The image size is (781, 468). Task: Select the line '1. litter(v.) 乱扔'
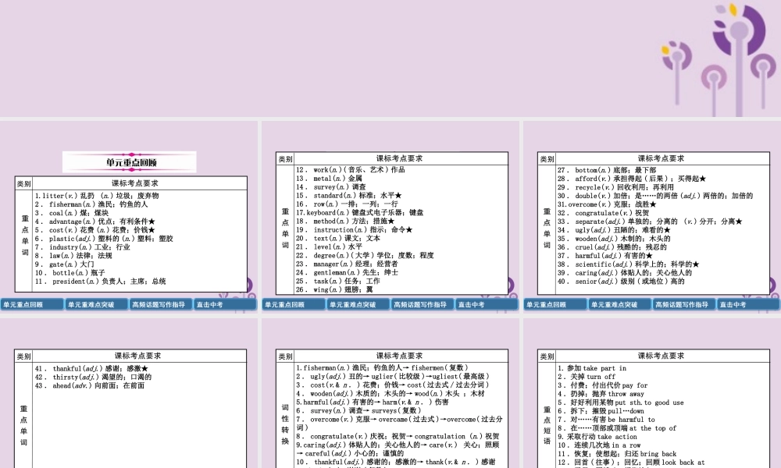click(97, 196)
